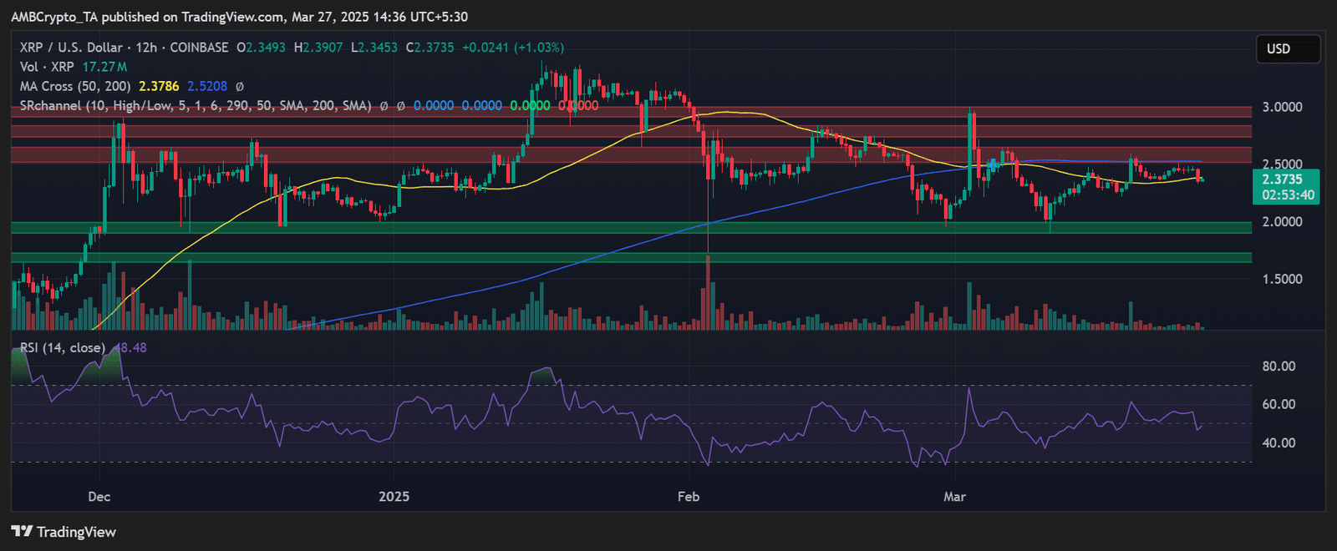Screen dimensions: 1337x551
Task: Click the purple RSI value 48.48
Action: click(x=131, y=347)
